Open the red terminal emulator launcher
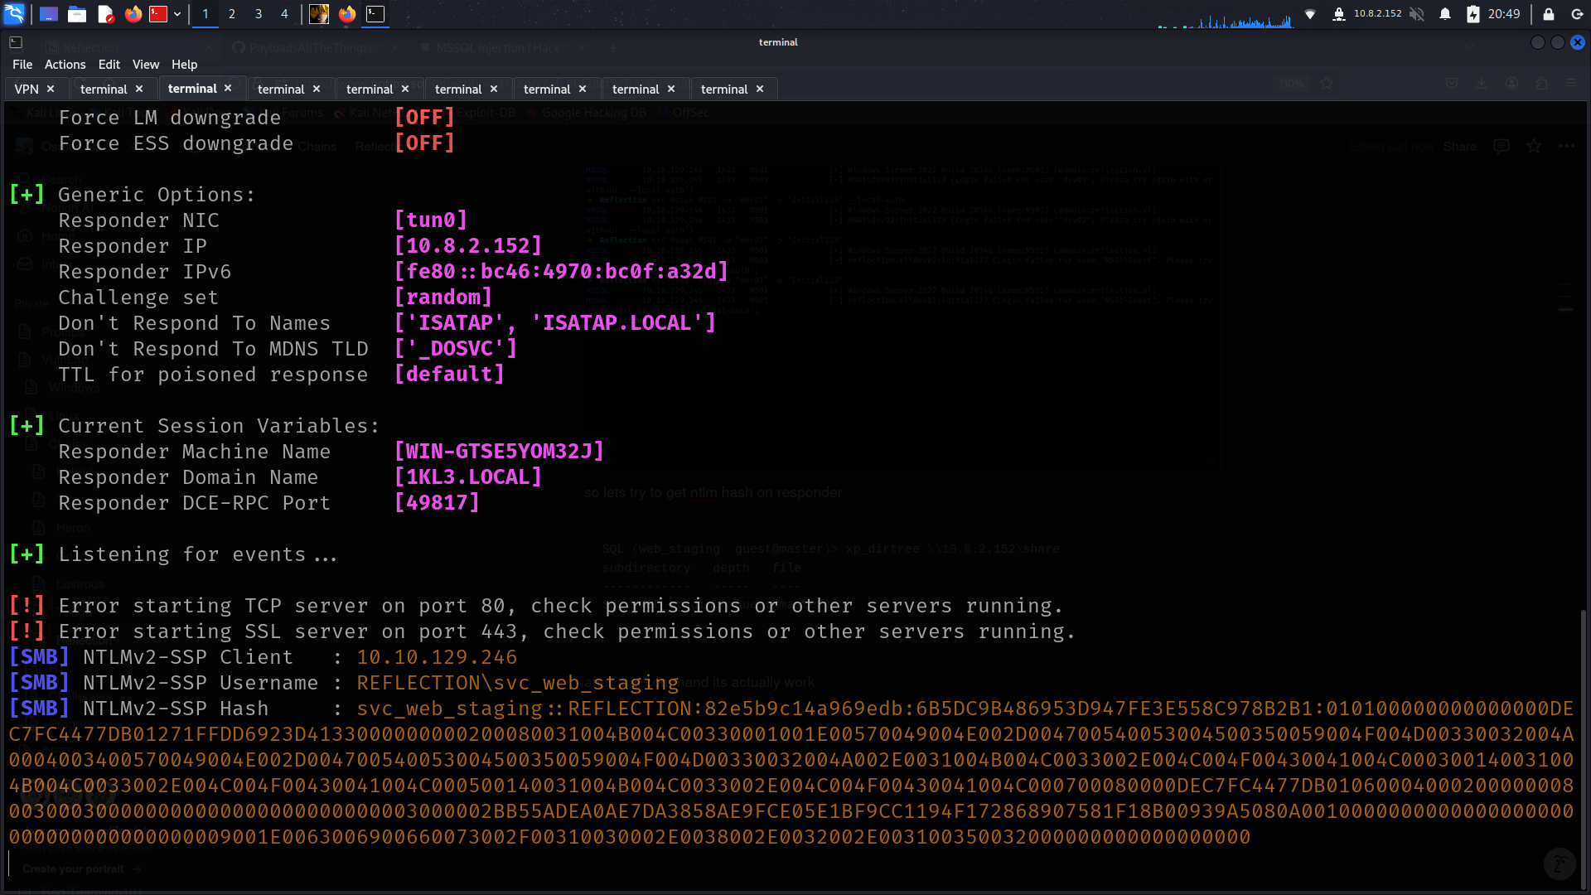Viewport: 1591px width, 895px height. coord(158,14)
